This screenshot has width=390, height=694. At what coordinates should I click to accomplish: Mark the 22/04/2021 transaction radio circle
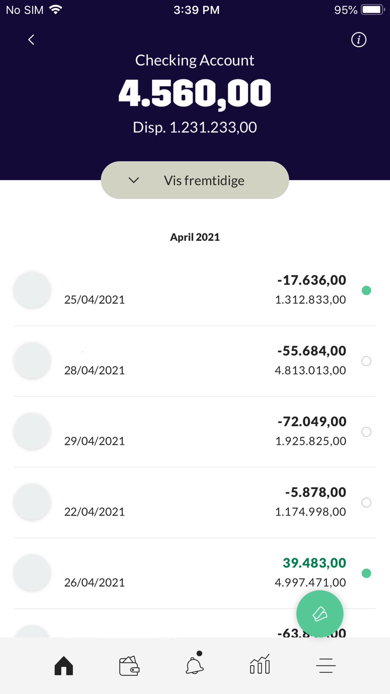pos(366,502)
